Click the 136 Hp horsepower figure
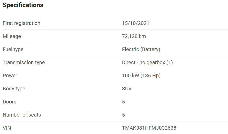This screenshot has width=228, height=134. [x=150, y=75]
